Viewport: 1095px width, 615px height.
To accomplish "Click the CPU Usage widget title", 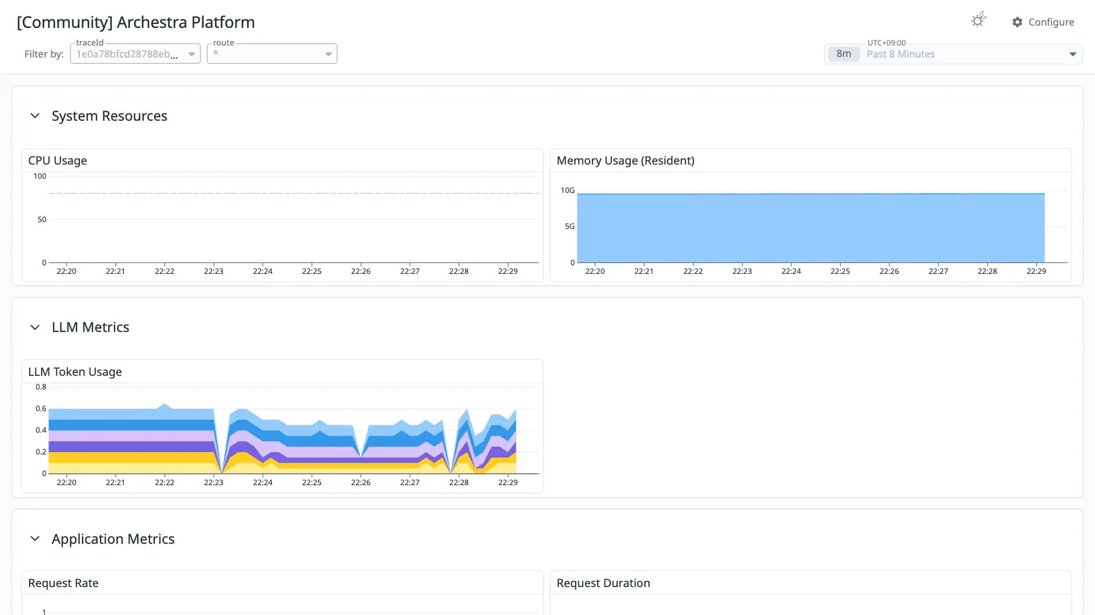I will 58,161.
